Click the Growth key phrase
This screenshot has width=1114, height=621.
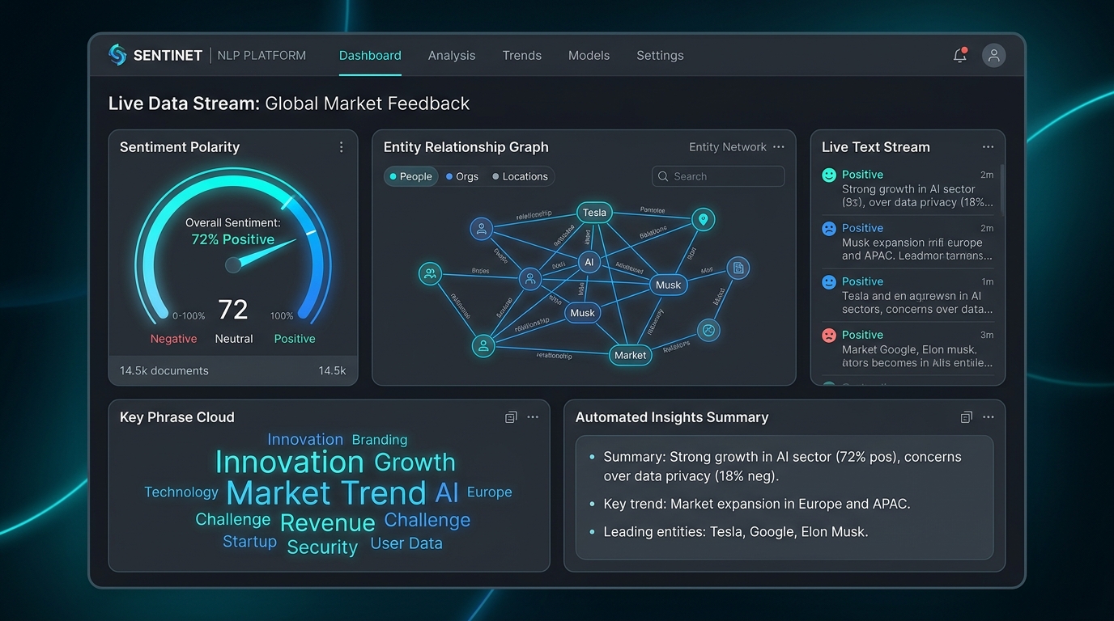(415, 463)
